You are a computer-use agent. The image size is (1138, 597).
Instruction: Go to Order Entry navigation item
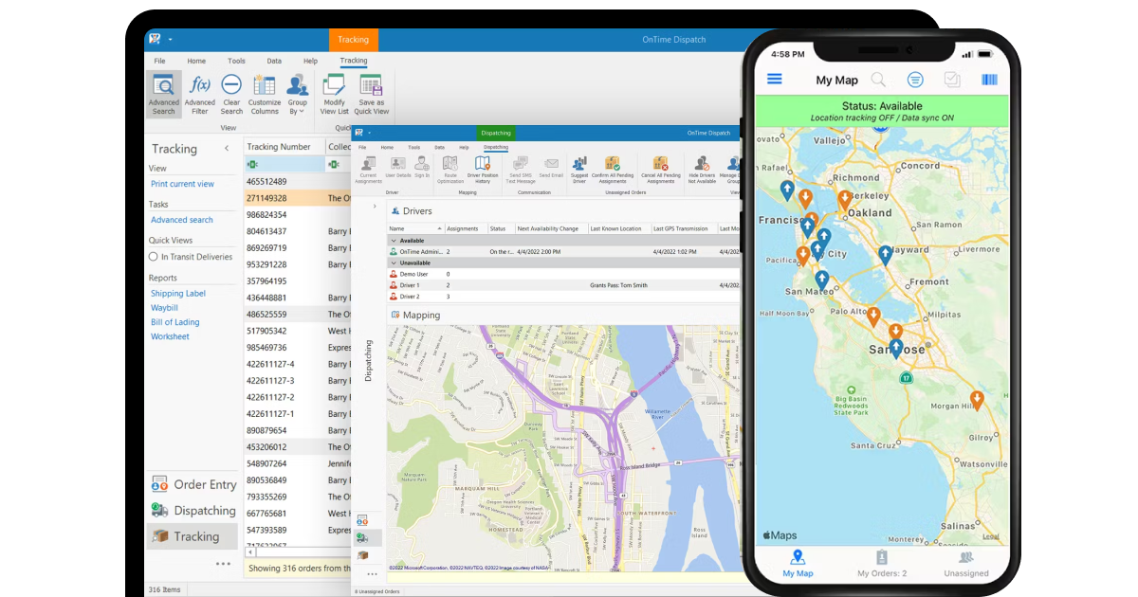point(193,484)
